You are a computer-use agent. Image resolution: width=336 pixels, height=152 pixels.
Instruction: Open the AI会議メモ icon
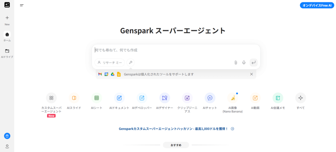[278, 98]
